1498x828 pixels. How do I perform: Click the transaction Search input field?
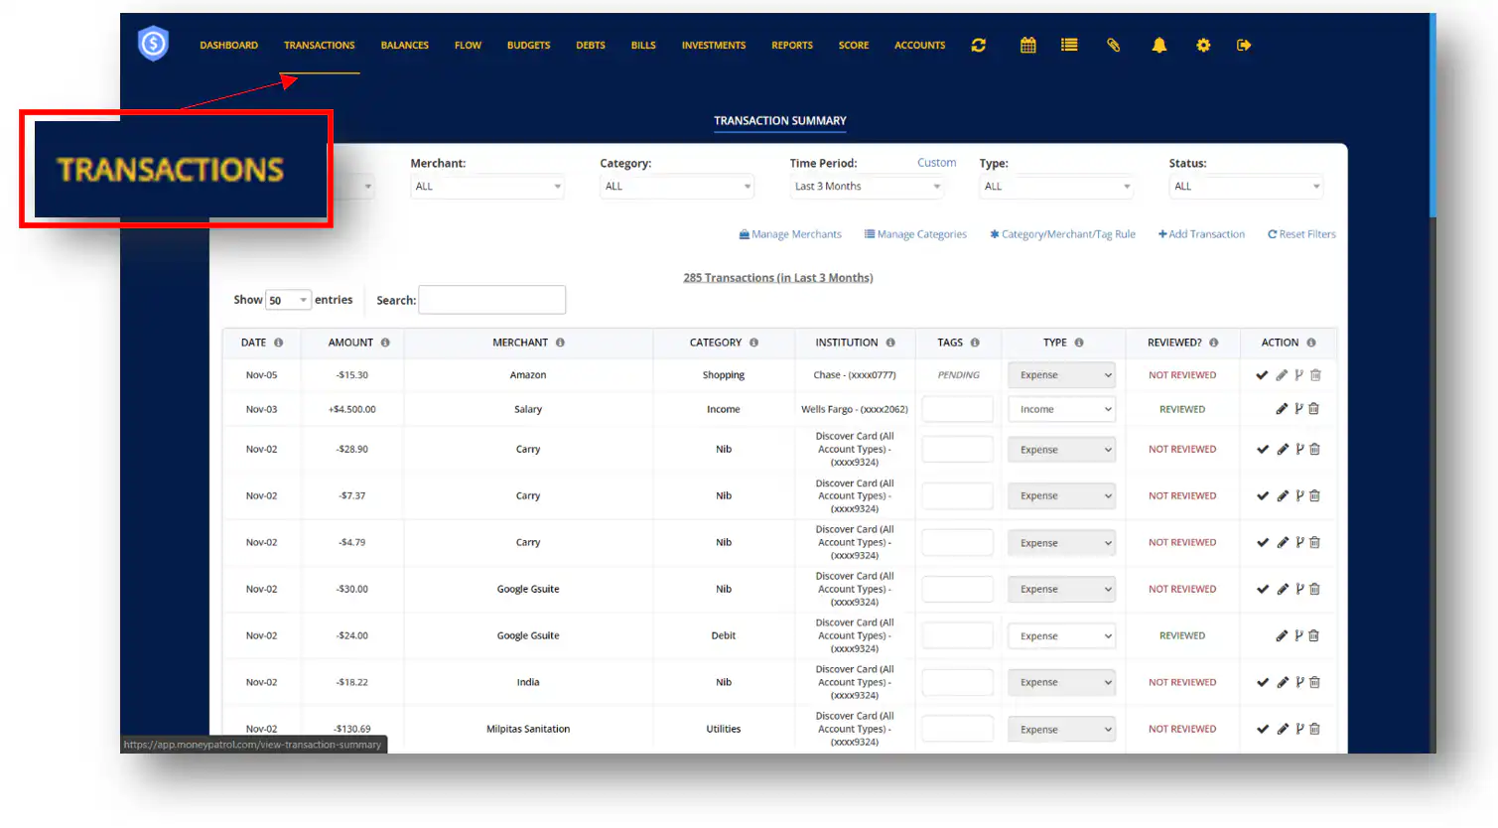click(x=492, y=300)
